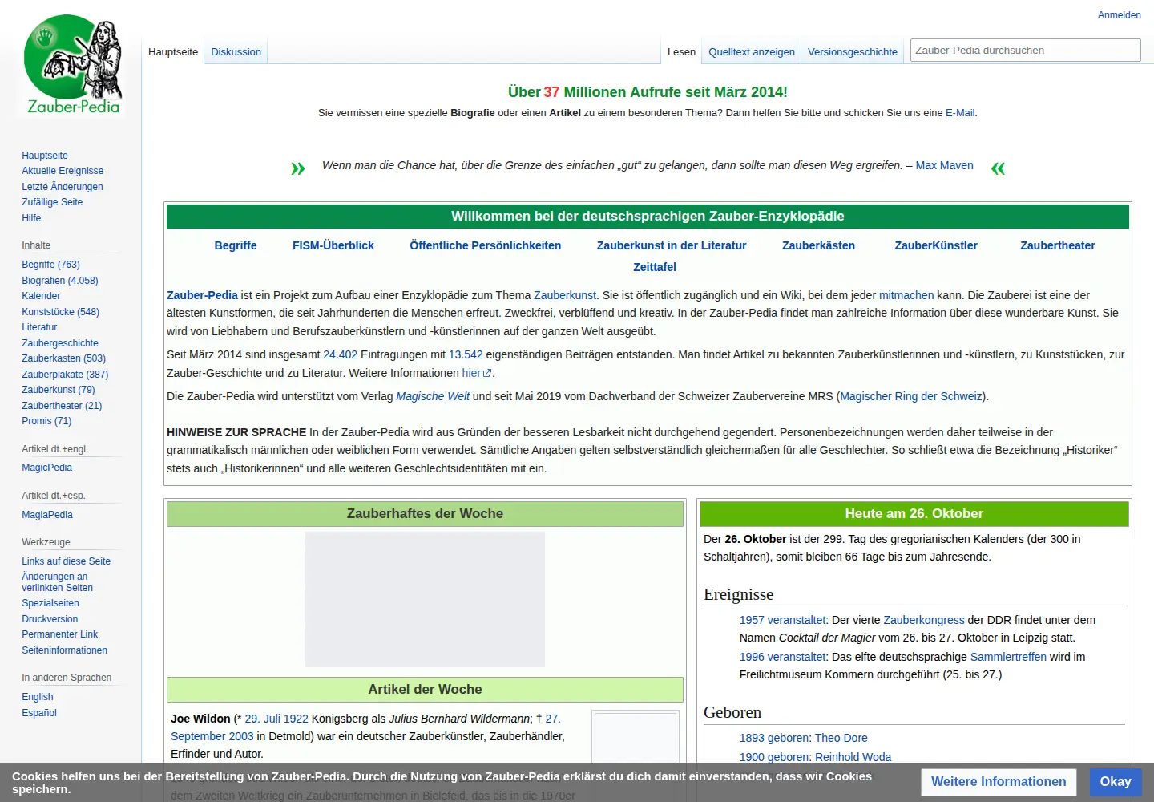The image size is (1154, 802).
Task: Open the Hauptseite tab
Action: tap(173, 51)
